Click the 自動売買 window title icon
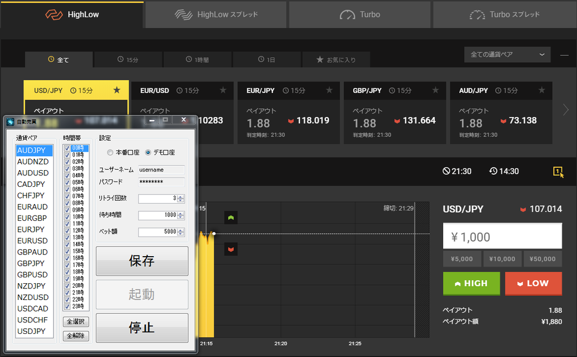Image resolution: width=577 pixels, height=357 pixels. point(10,122)
